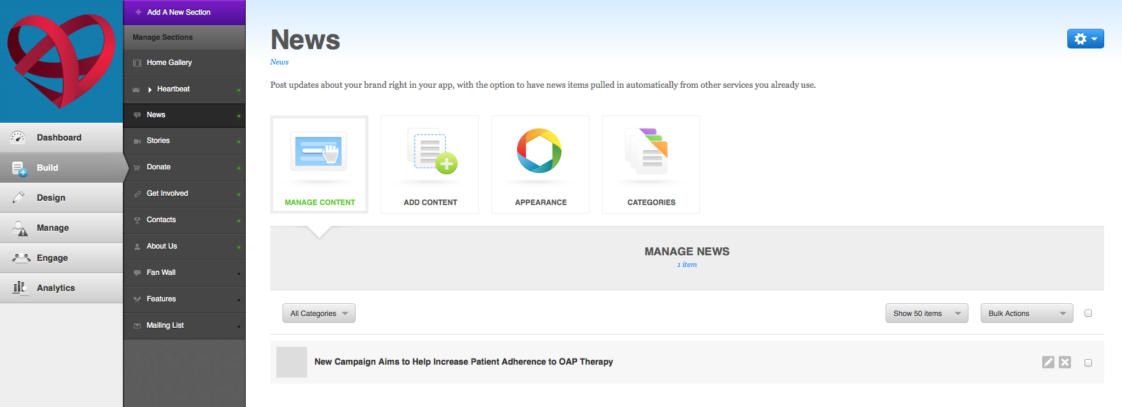The width and height of the screenshot is (1122, 407).
Task: Select the Mailing List section
Action: (184, 326)
